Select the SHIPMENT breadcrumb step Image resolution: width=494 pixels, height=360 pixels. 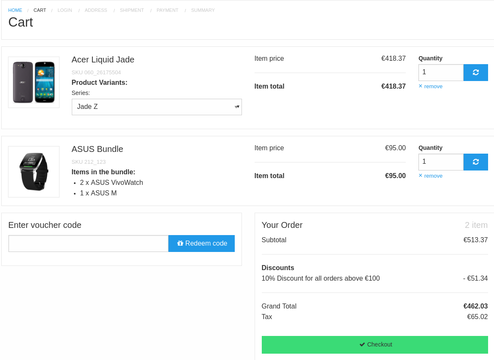pos(132,10)
